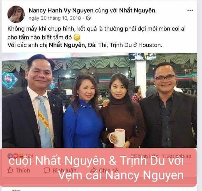Open bold Nhất Nguyên mention in post body
Screen dimensions: 202x191
(67, 45)
